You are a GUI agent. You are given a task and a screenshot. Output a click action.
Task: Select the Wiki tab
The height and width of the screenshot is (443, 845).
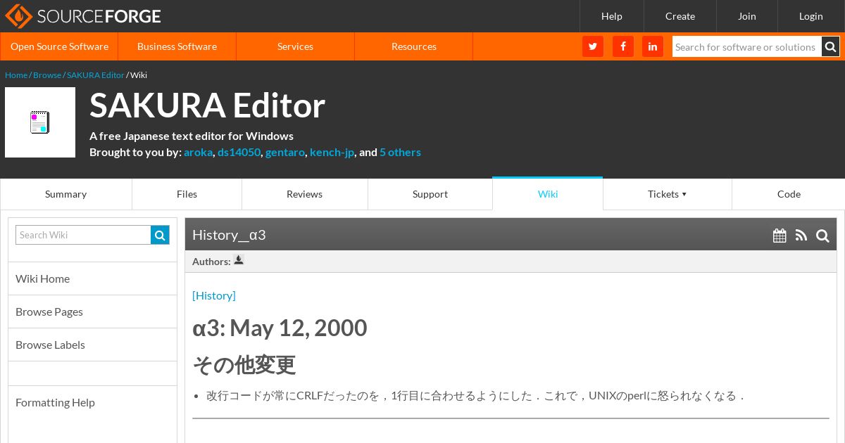coord(548,194)
